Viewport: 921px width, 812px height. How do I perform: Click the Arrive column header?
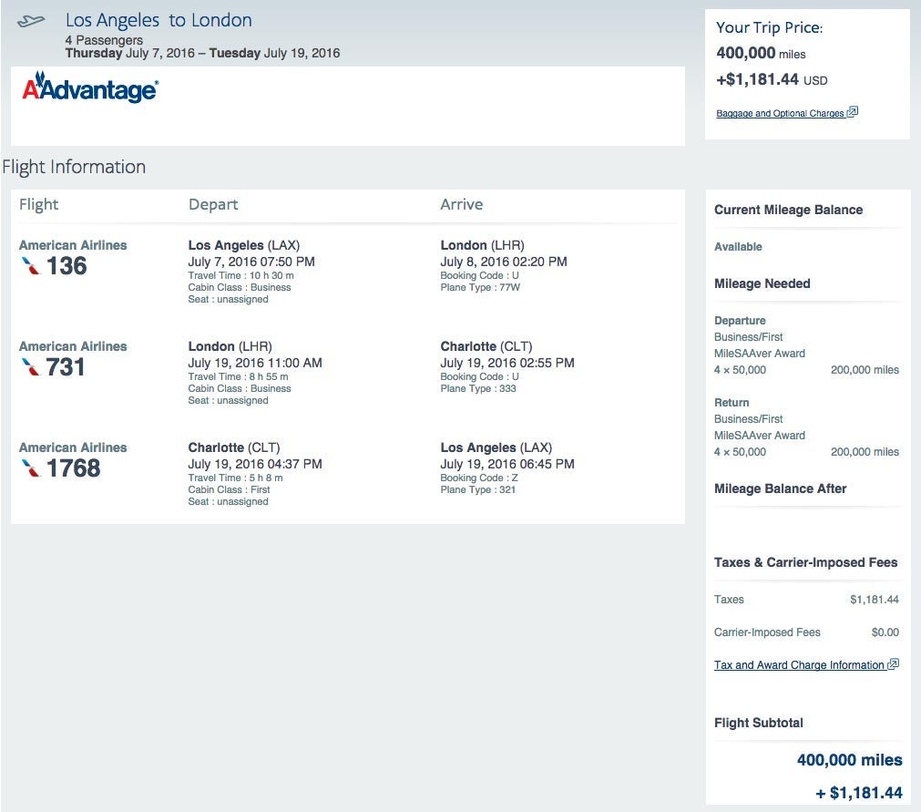coord(462,204)
